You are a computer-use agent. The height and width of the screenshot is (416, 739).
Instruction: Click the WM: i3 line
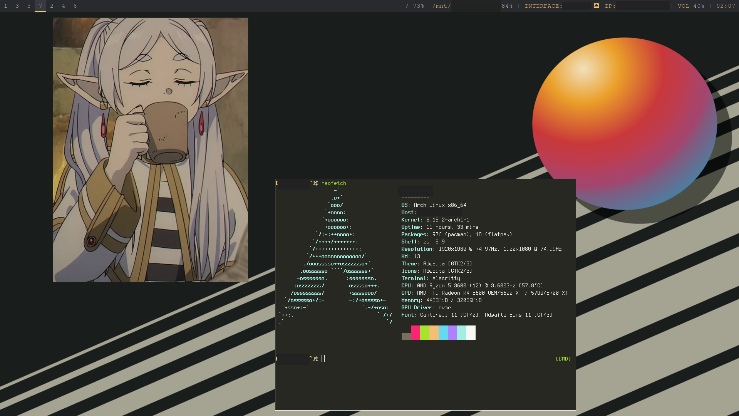click(411, 257)
